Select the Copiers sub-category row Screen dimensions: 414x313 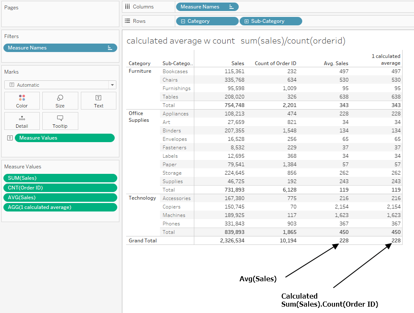tap(171, 207)
